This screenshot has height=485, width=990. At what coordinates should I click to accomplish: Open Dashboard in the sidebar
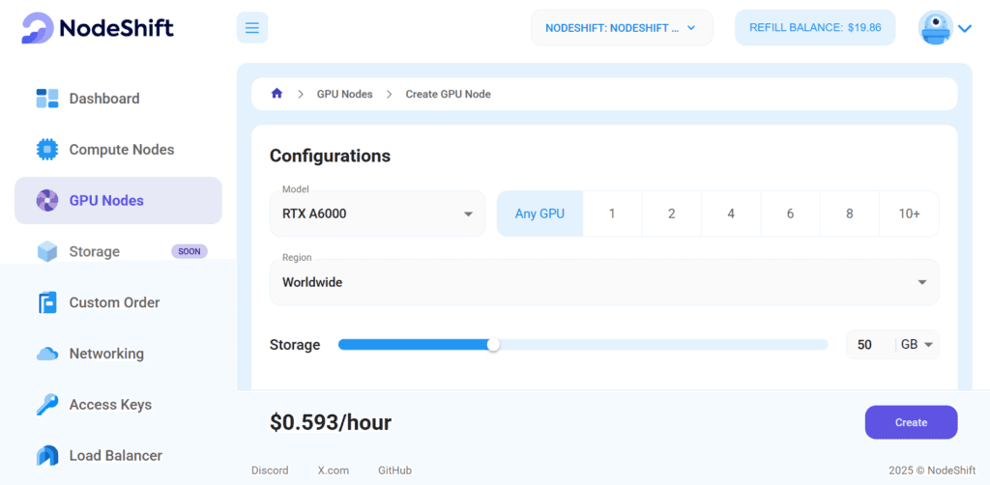[118, 99]
